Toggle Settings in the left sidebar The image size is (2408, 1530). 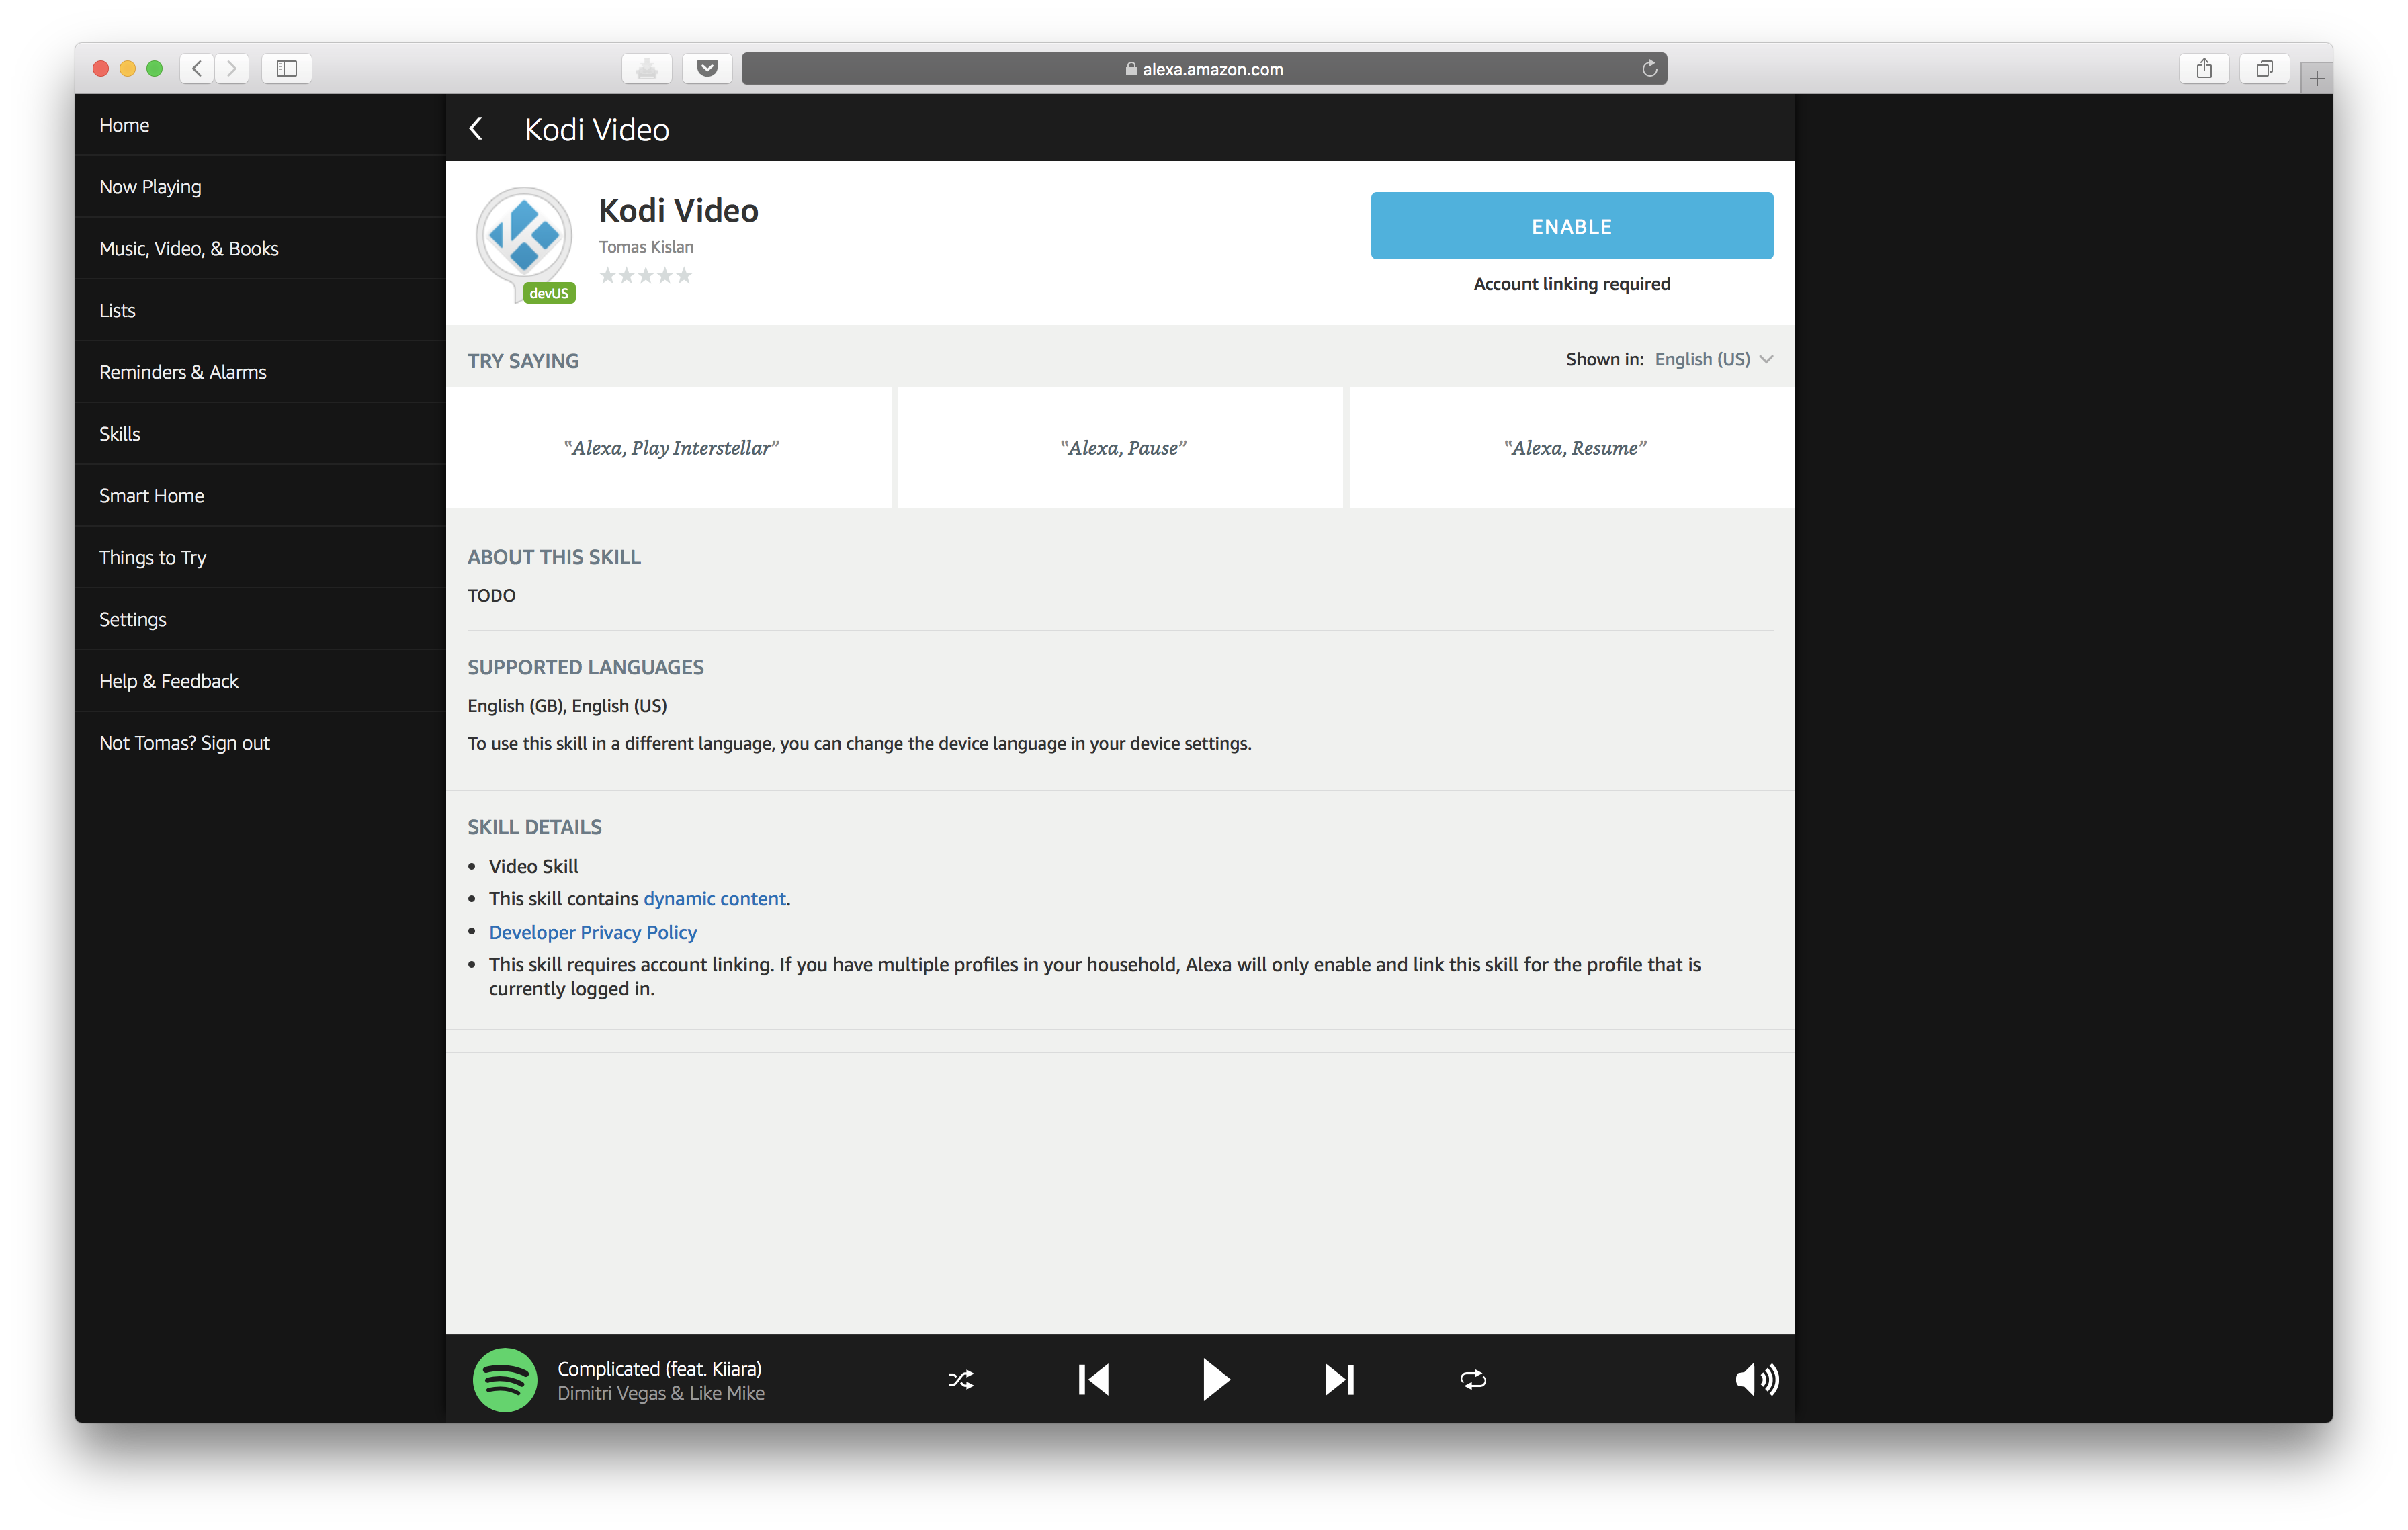[132, 618]
